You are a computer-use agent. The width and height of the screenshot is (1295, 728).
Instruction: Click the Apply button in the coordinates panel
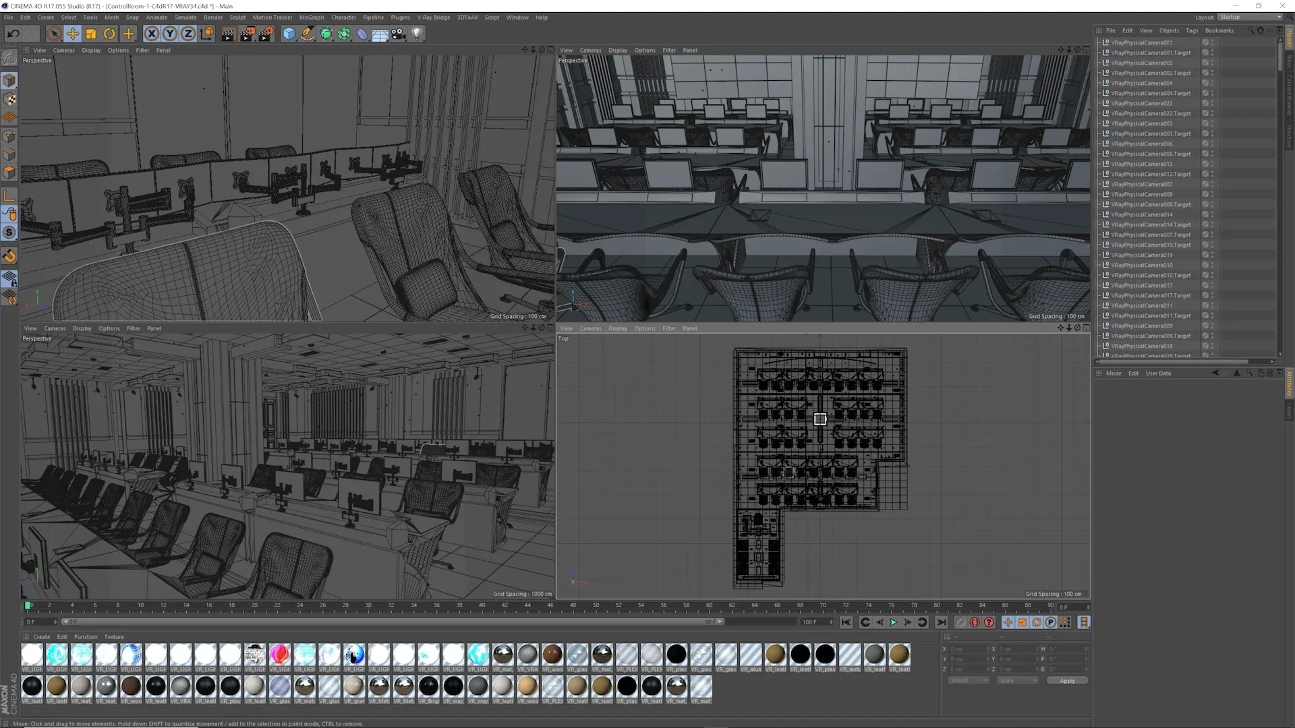point(1068,681)
